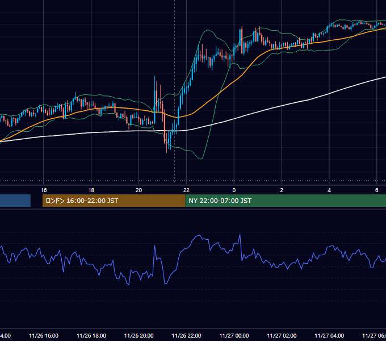The width and height of the screenshot is (386, 341).
Task: Click the 11/26 20:00 date label
Action: (x=139, y=335)
